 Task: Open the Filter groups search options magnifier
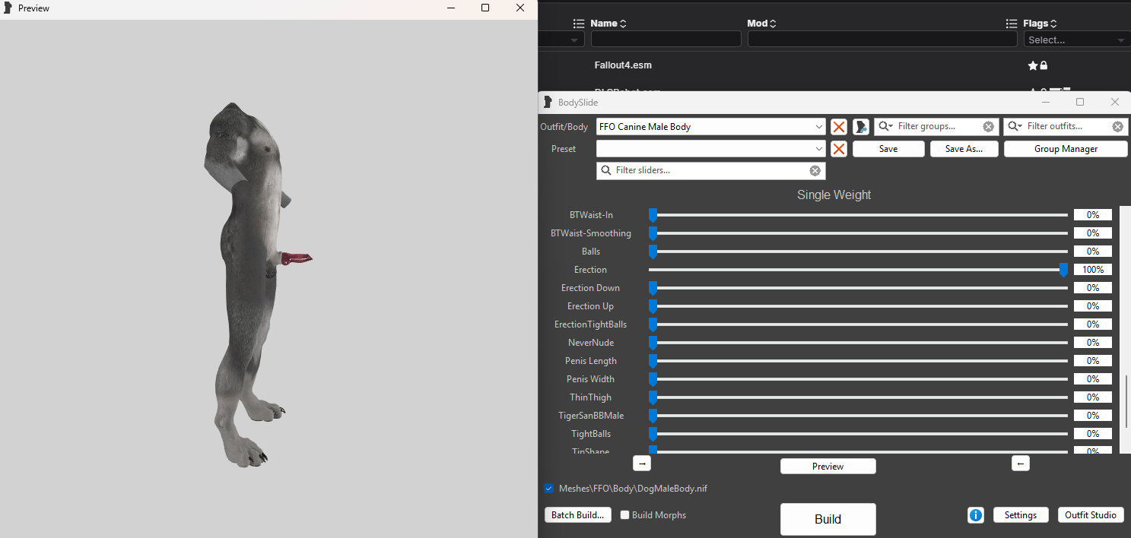(885, 126)
